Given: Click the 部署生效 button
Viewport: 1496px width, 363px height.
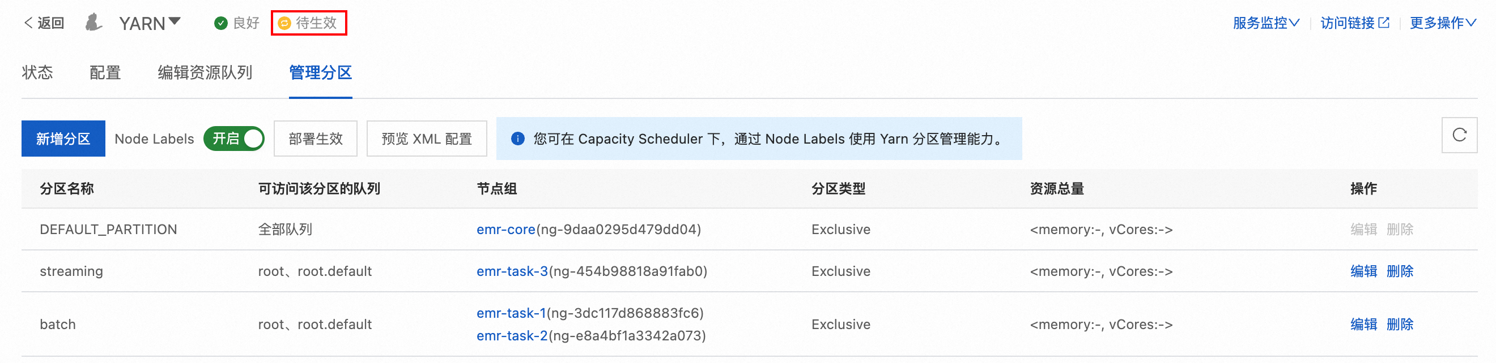Looking at the screenshot, I should coord(315,139).
